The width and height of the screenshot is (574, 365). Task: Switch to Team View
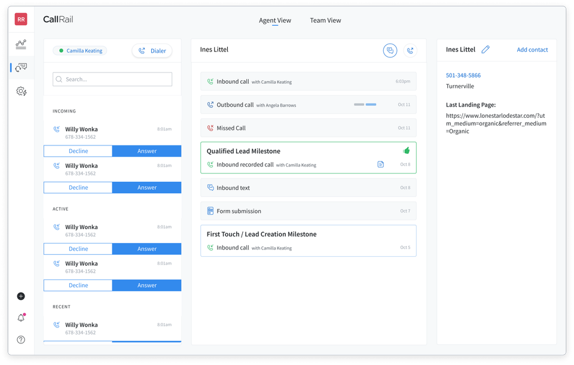coord(325,20)
